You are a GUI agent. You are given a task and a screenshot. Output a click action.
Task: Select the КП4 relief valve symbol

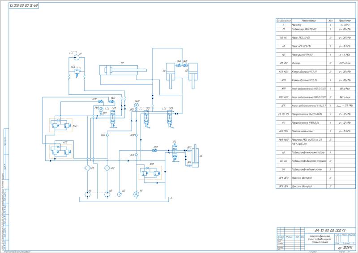77,72
